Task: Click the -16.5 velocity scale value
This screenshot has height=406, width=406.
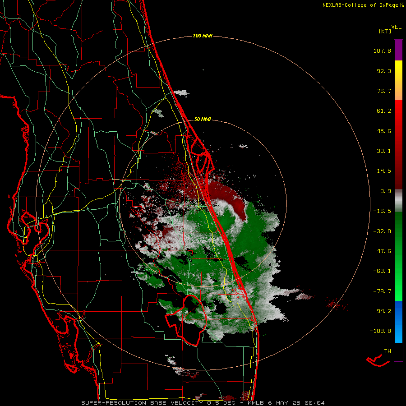Action: pos(382,211)
